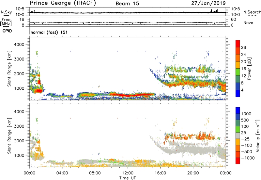This screenshot has height=180, width=261.
Task: Click the 'Freq. [MHz]' label
Action: pyautogui.click(x=6, y=22)
